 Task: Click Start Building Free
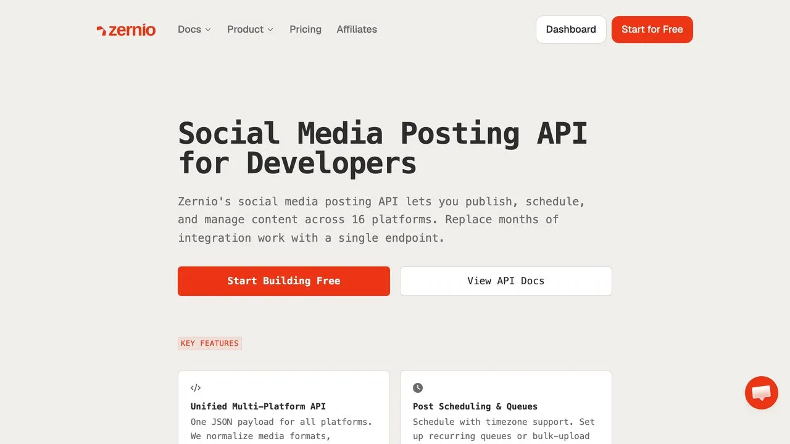tap(284, 281)
